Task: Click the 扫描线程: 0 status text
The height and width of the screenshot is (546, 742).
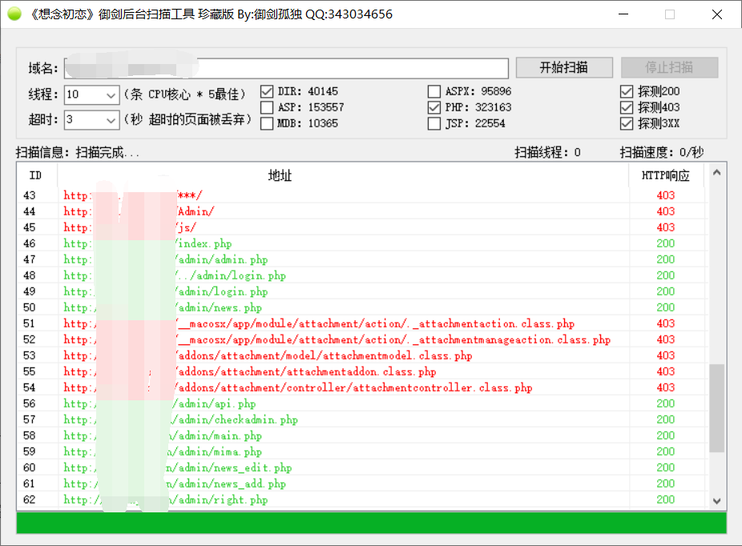Action: [547, 152]
